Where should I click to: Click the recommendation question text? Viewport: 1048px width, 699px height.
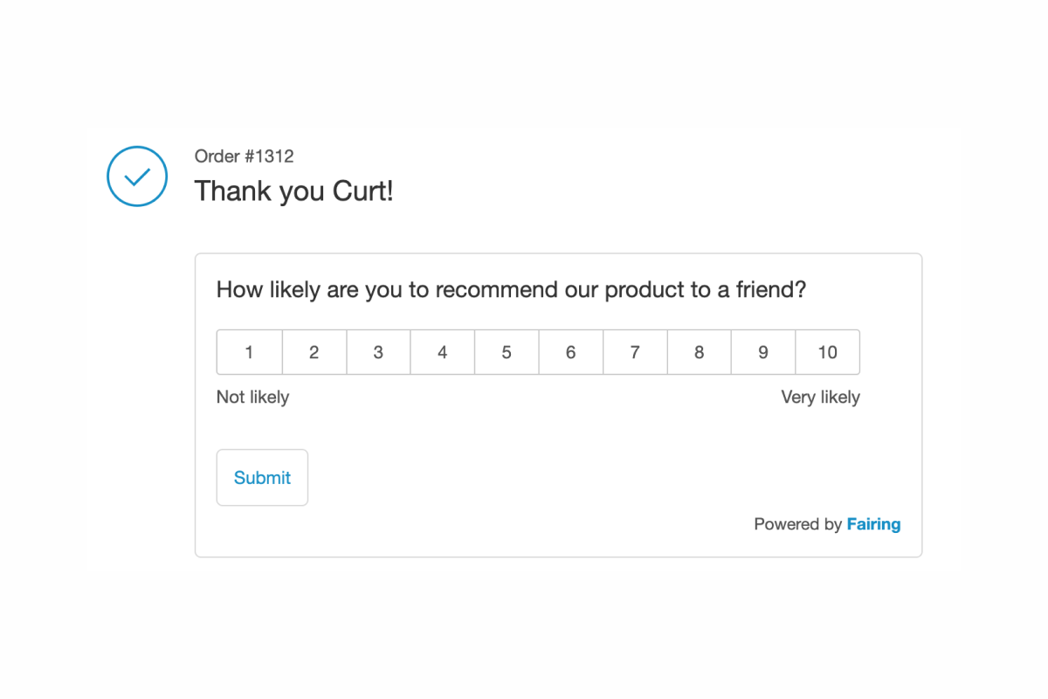[x=512, y=289]
